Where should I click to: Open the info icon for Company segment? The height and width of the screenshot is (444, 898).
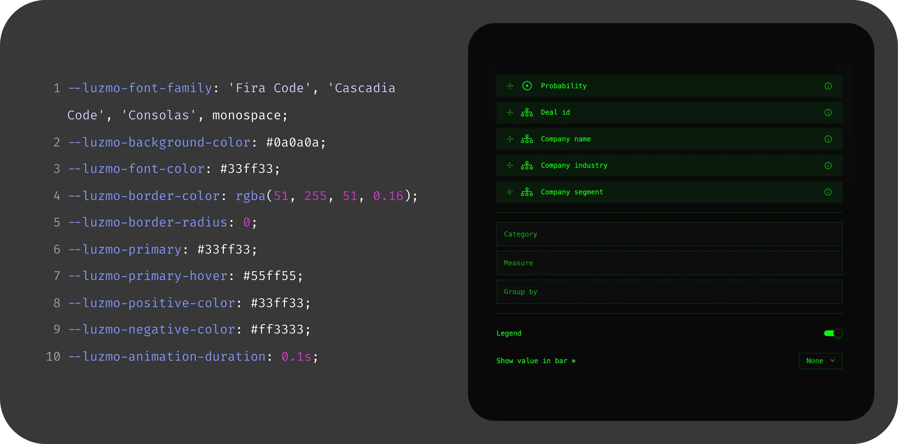click(828, 192)
